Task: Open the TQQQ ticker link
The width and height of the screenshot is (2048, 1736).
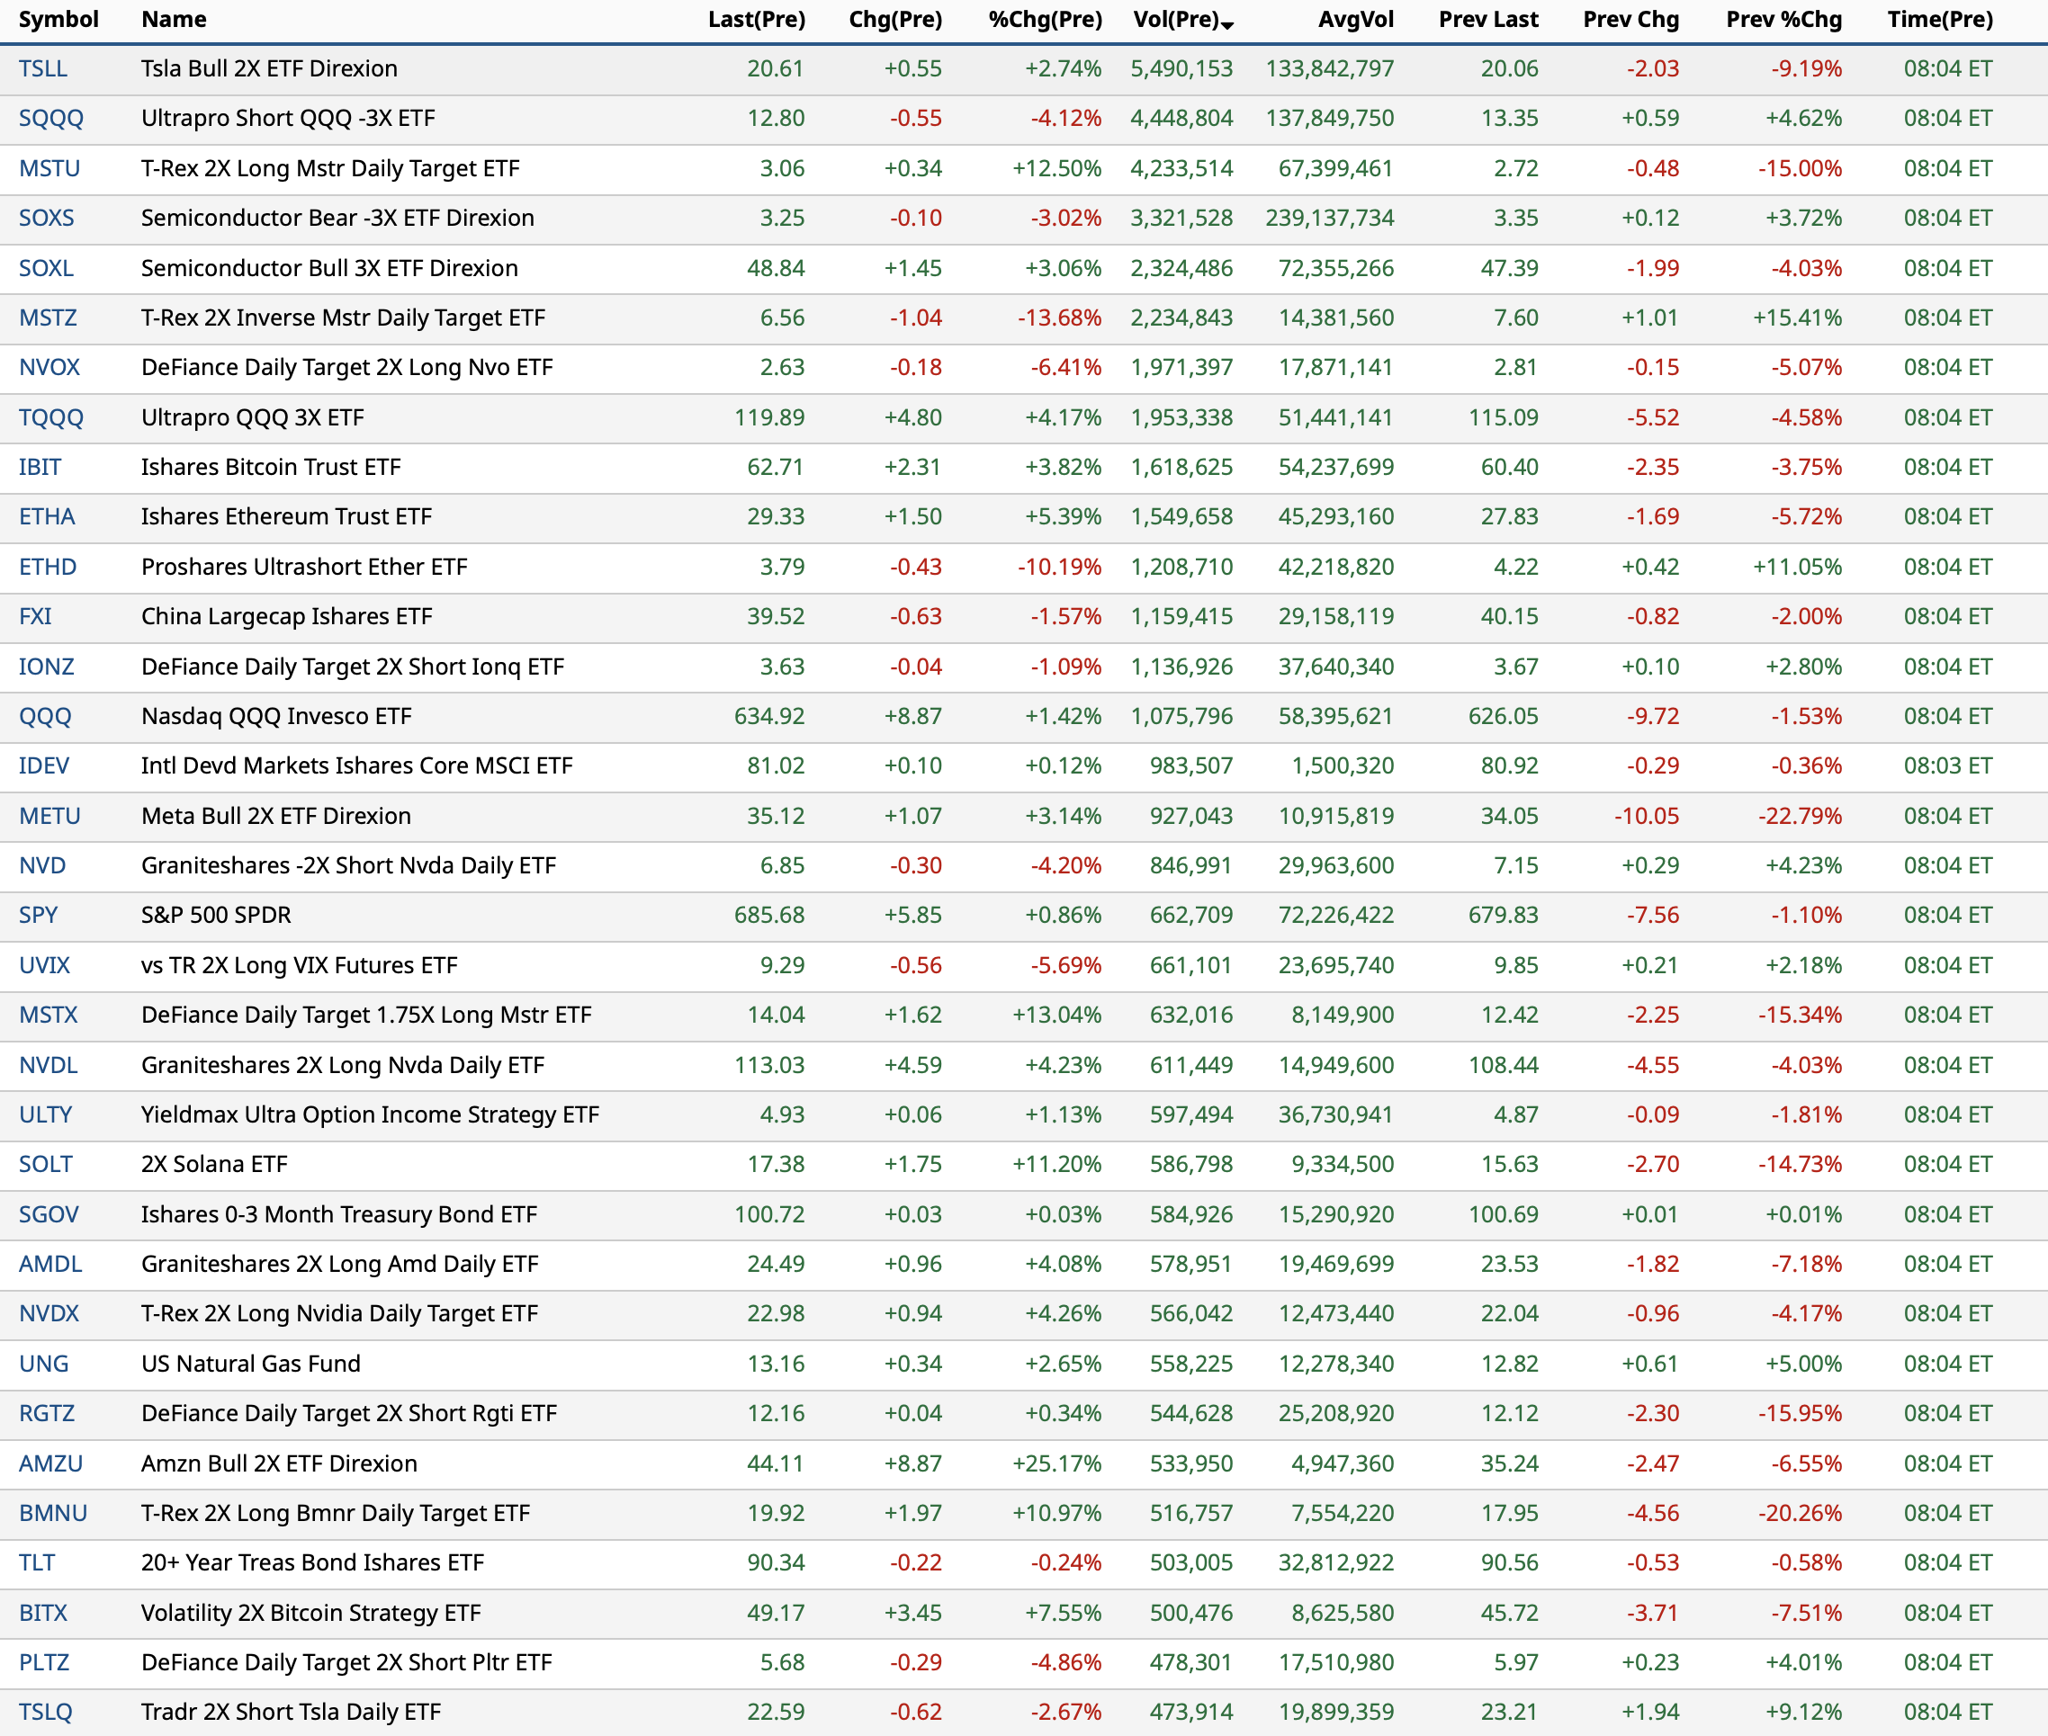Action: pos(51,417)
